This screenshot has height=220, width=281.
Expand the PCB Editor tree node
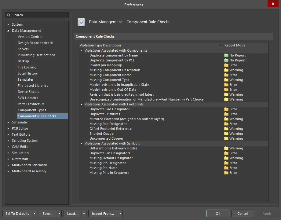(8, 128)
